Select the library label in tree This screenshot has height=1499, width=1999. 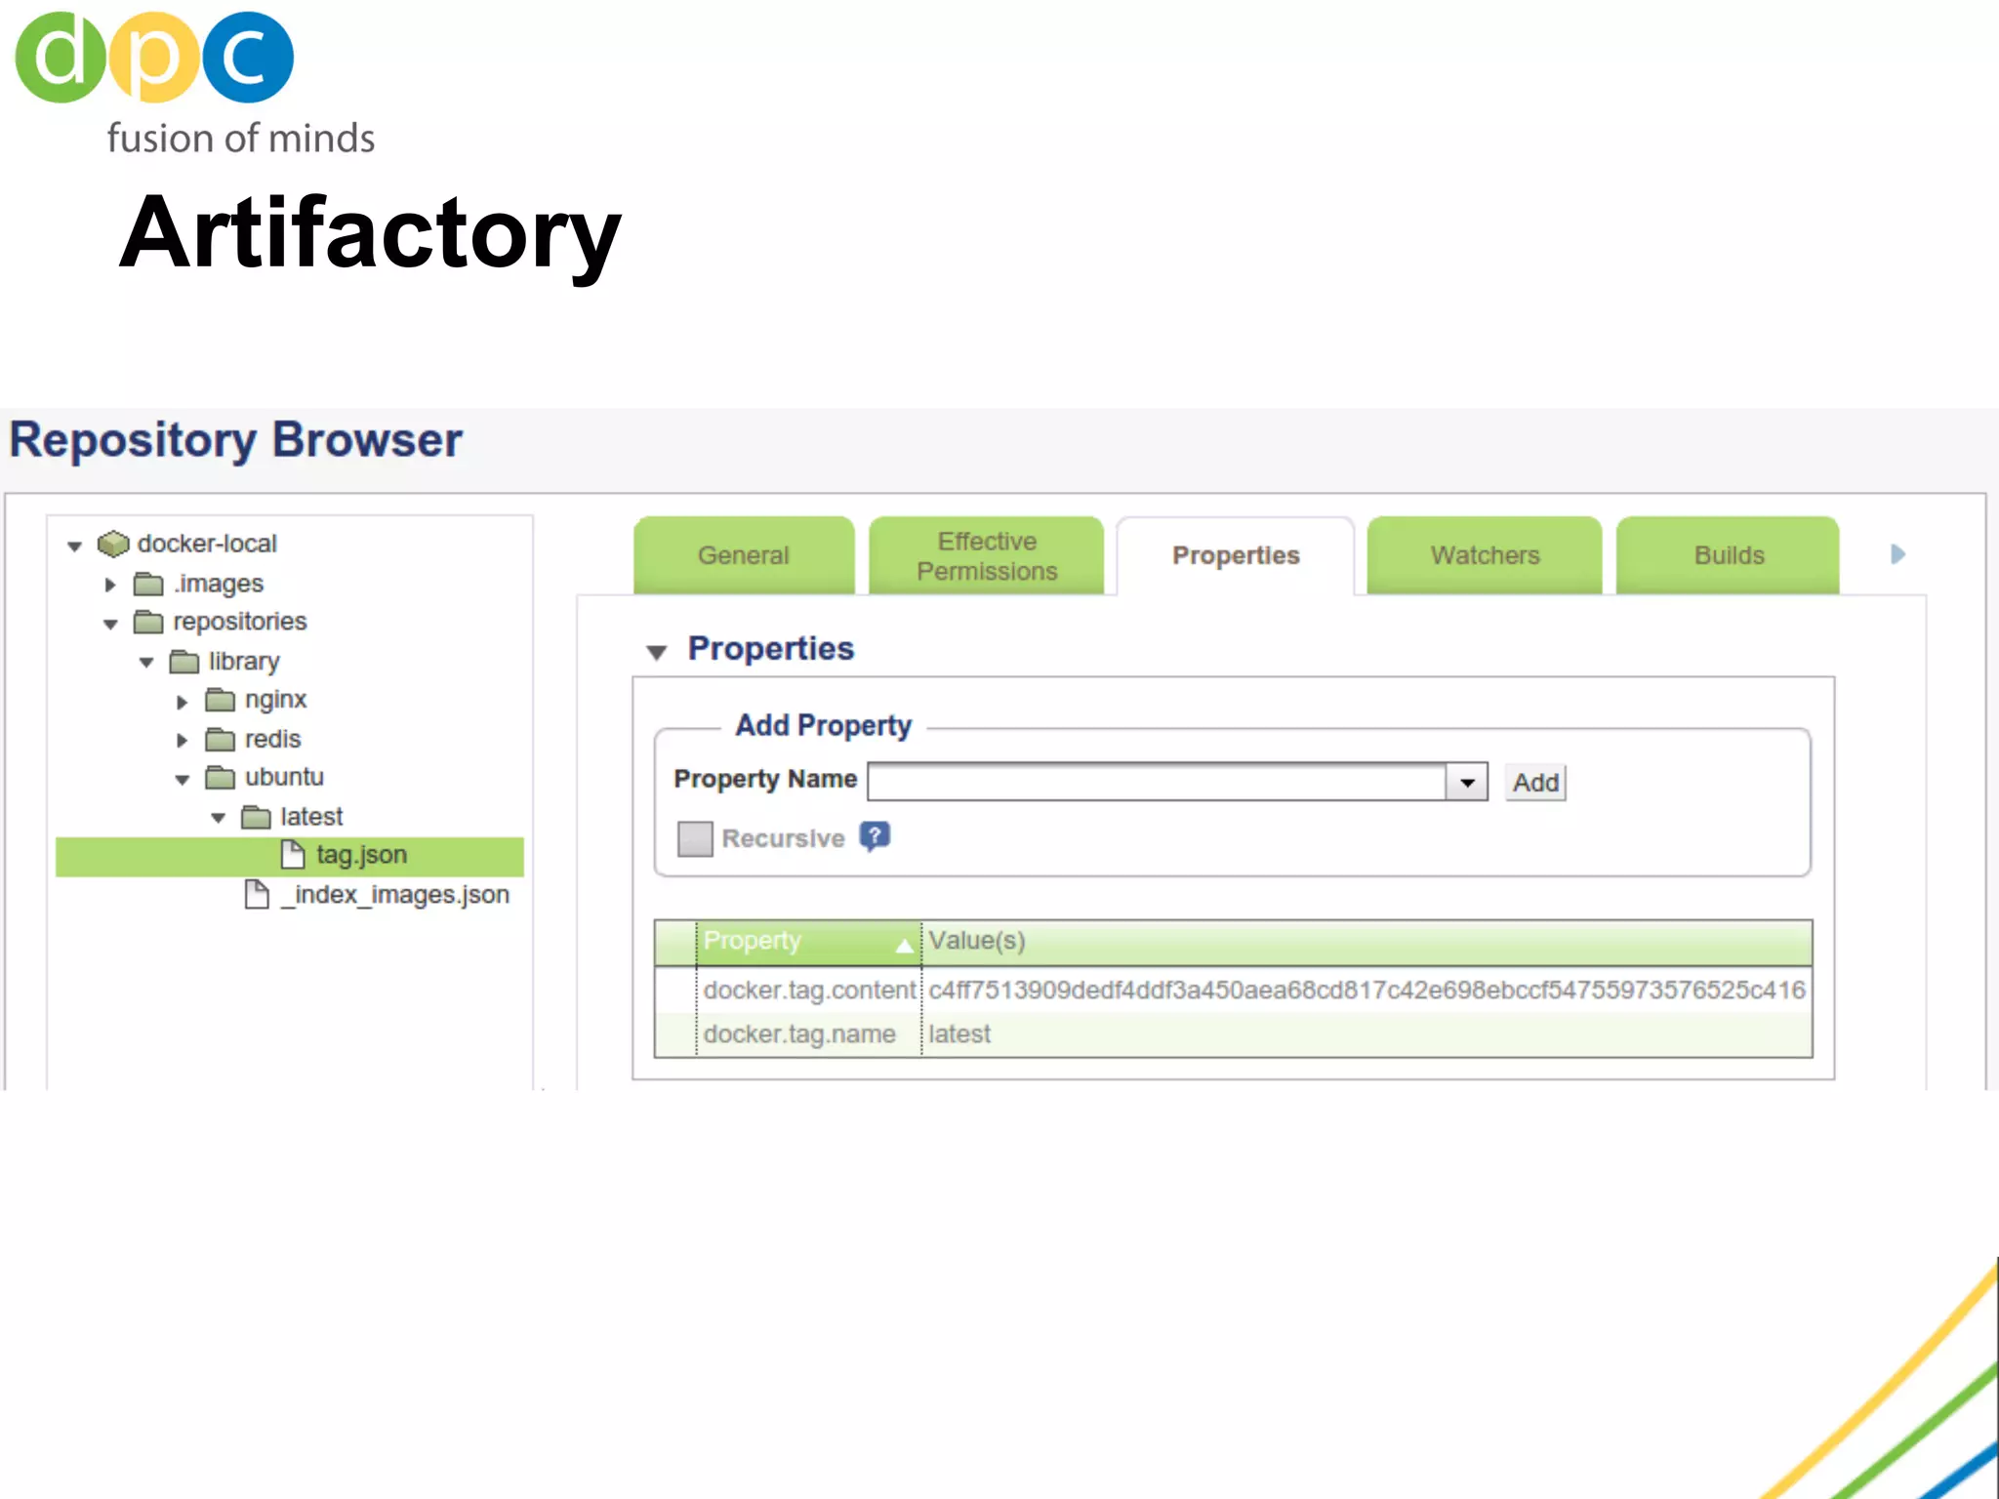pos(244,662)
